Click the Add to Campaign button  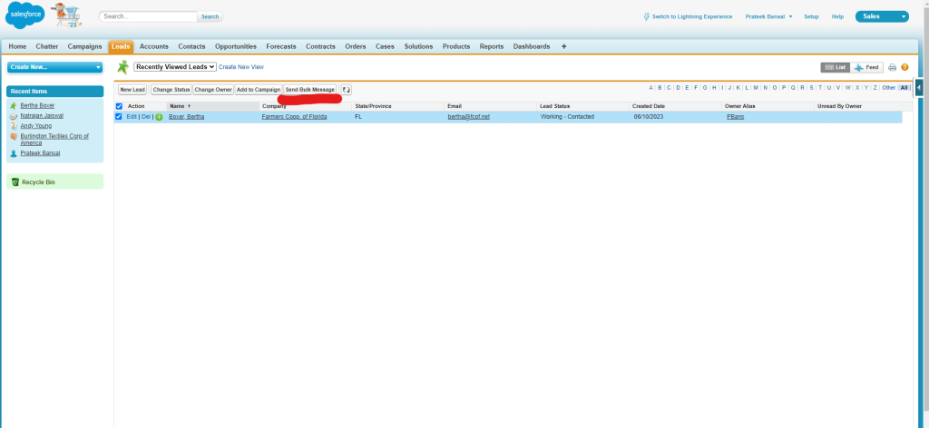click(259, 90)
